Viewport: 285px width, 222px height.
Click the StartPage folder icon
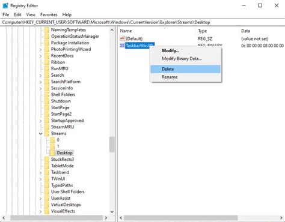(47, 107)
